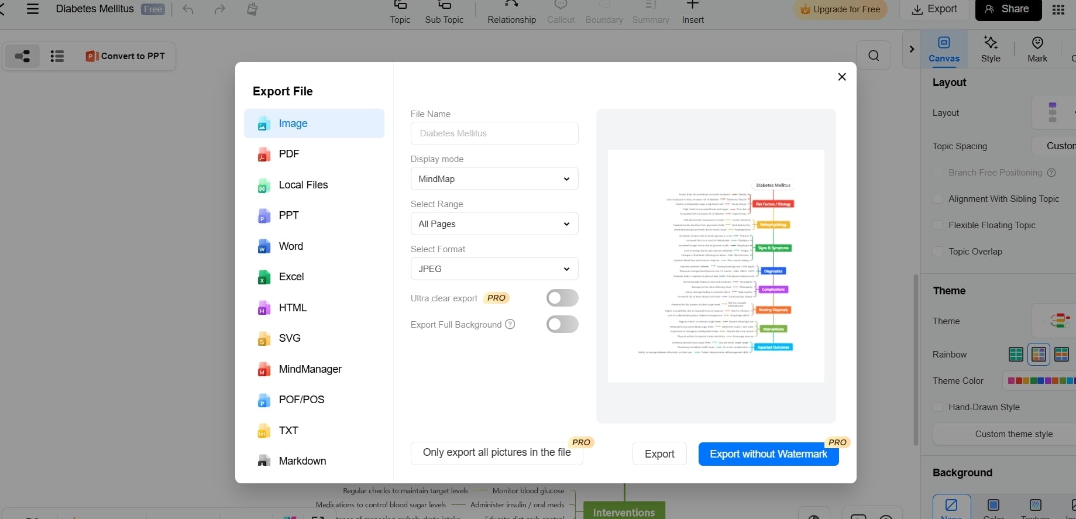Select PPT export type
The width and height of the screenshot is (1076, 519).
314,215
